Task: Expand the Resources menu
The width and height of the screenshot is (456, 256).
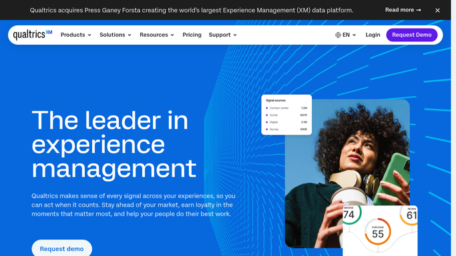Action: [157, 35]
